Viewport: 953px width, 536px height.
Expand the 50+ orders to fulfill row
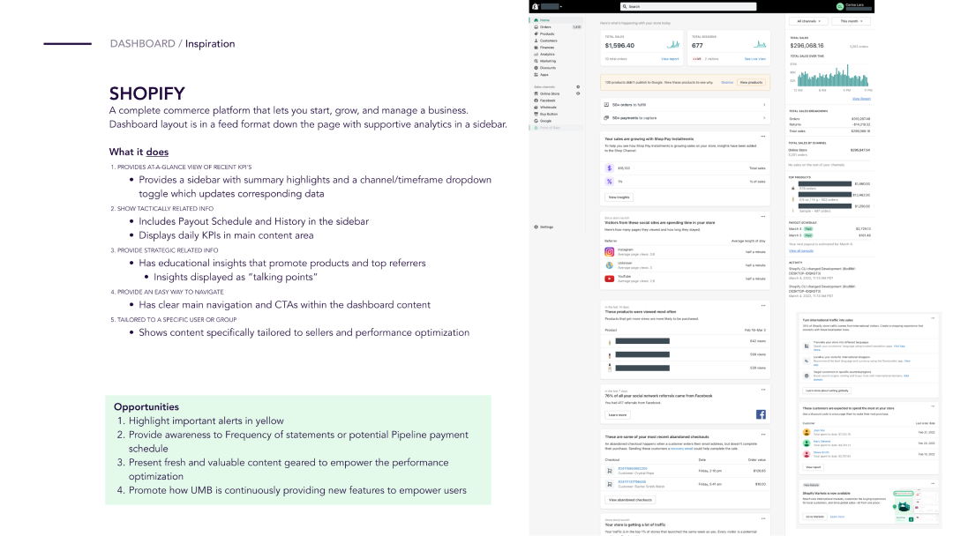684,104
